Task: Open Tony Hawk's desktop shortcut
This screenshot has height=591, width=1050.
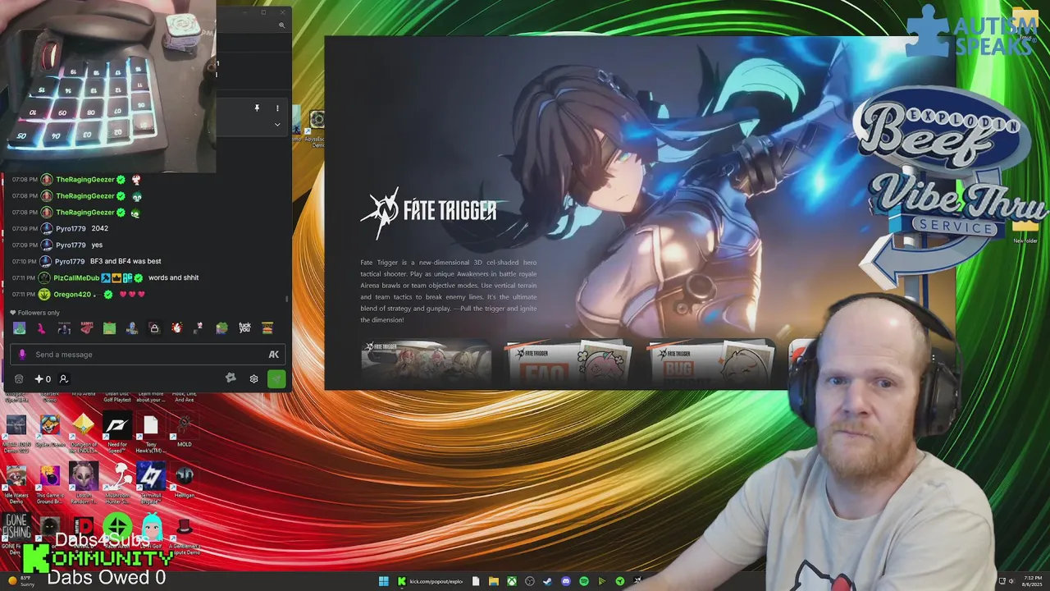Action: (x=150, y=433)
